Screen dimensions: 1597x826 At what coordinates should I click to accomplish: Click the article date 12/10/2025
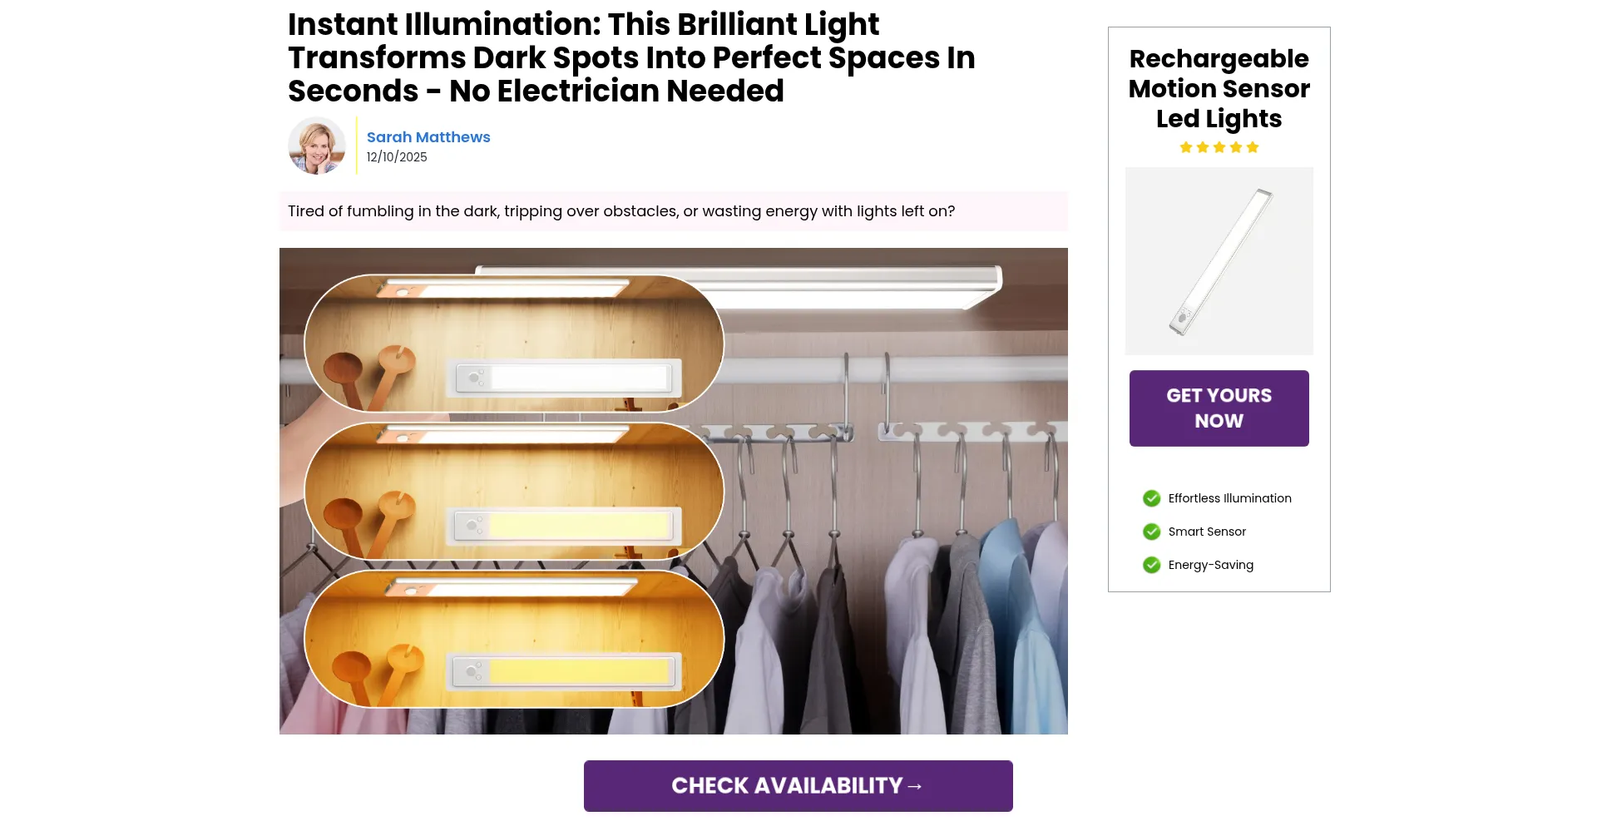point(397,157)
